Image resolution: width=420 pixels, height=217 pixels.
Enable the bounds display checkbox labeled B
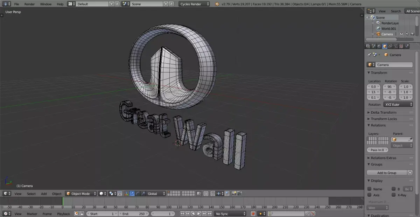[x=394, y=189]
